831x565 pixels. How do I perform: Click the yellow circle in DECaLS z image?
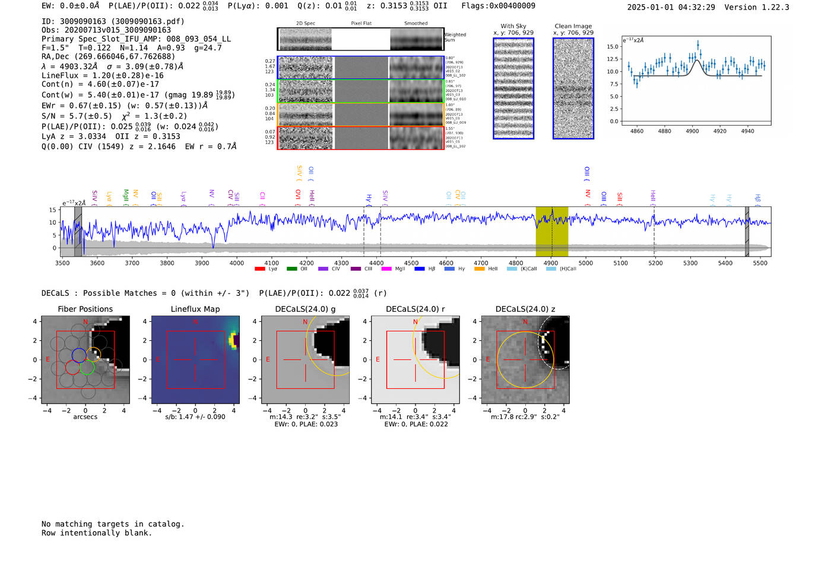(x=525, y=360)
